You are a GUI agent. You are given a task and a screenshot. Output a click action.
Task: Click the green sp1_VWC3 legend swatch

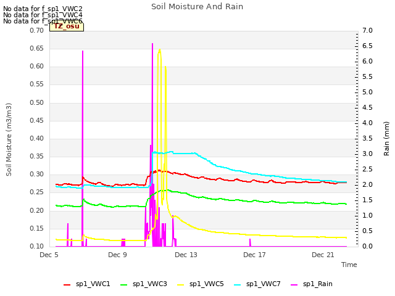click(124, 285)
